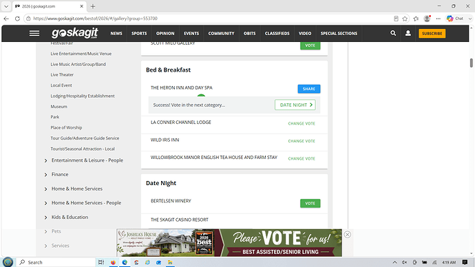The height and width of the screenshot is (267, 475).
Task: Go to next category Date Night
Action: tap(295, 105)
